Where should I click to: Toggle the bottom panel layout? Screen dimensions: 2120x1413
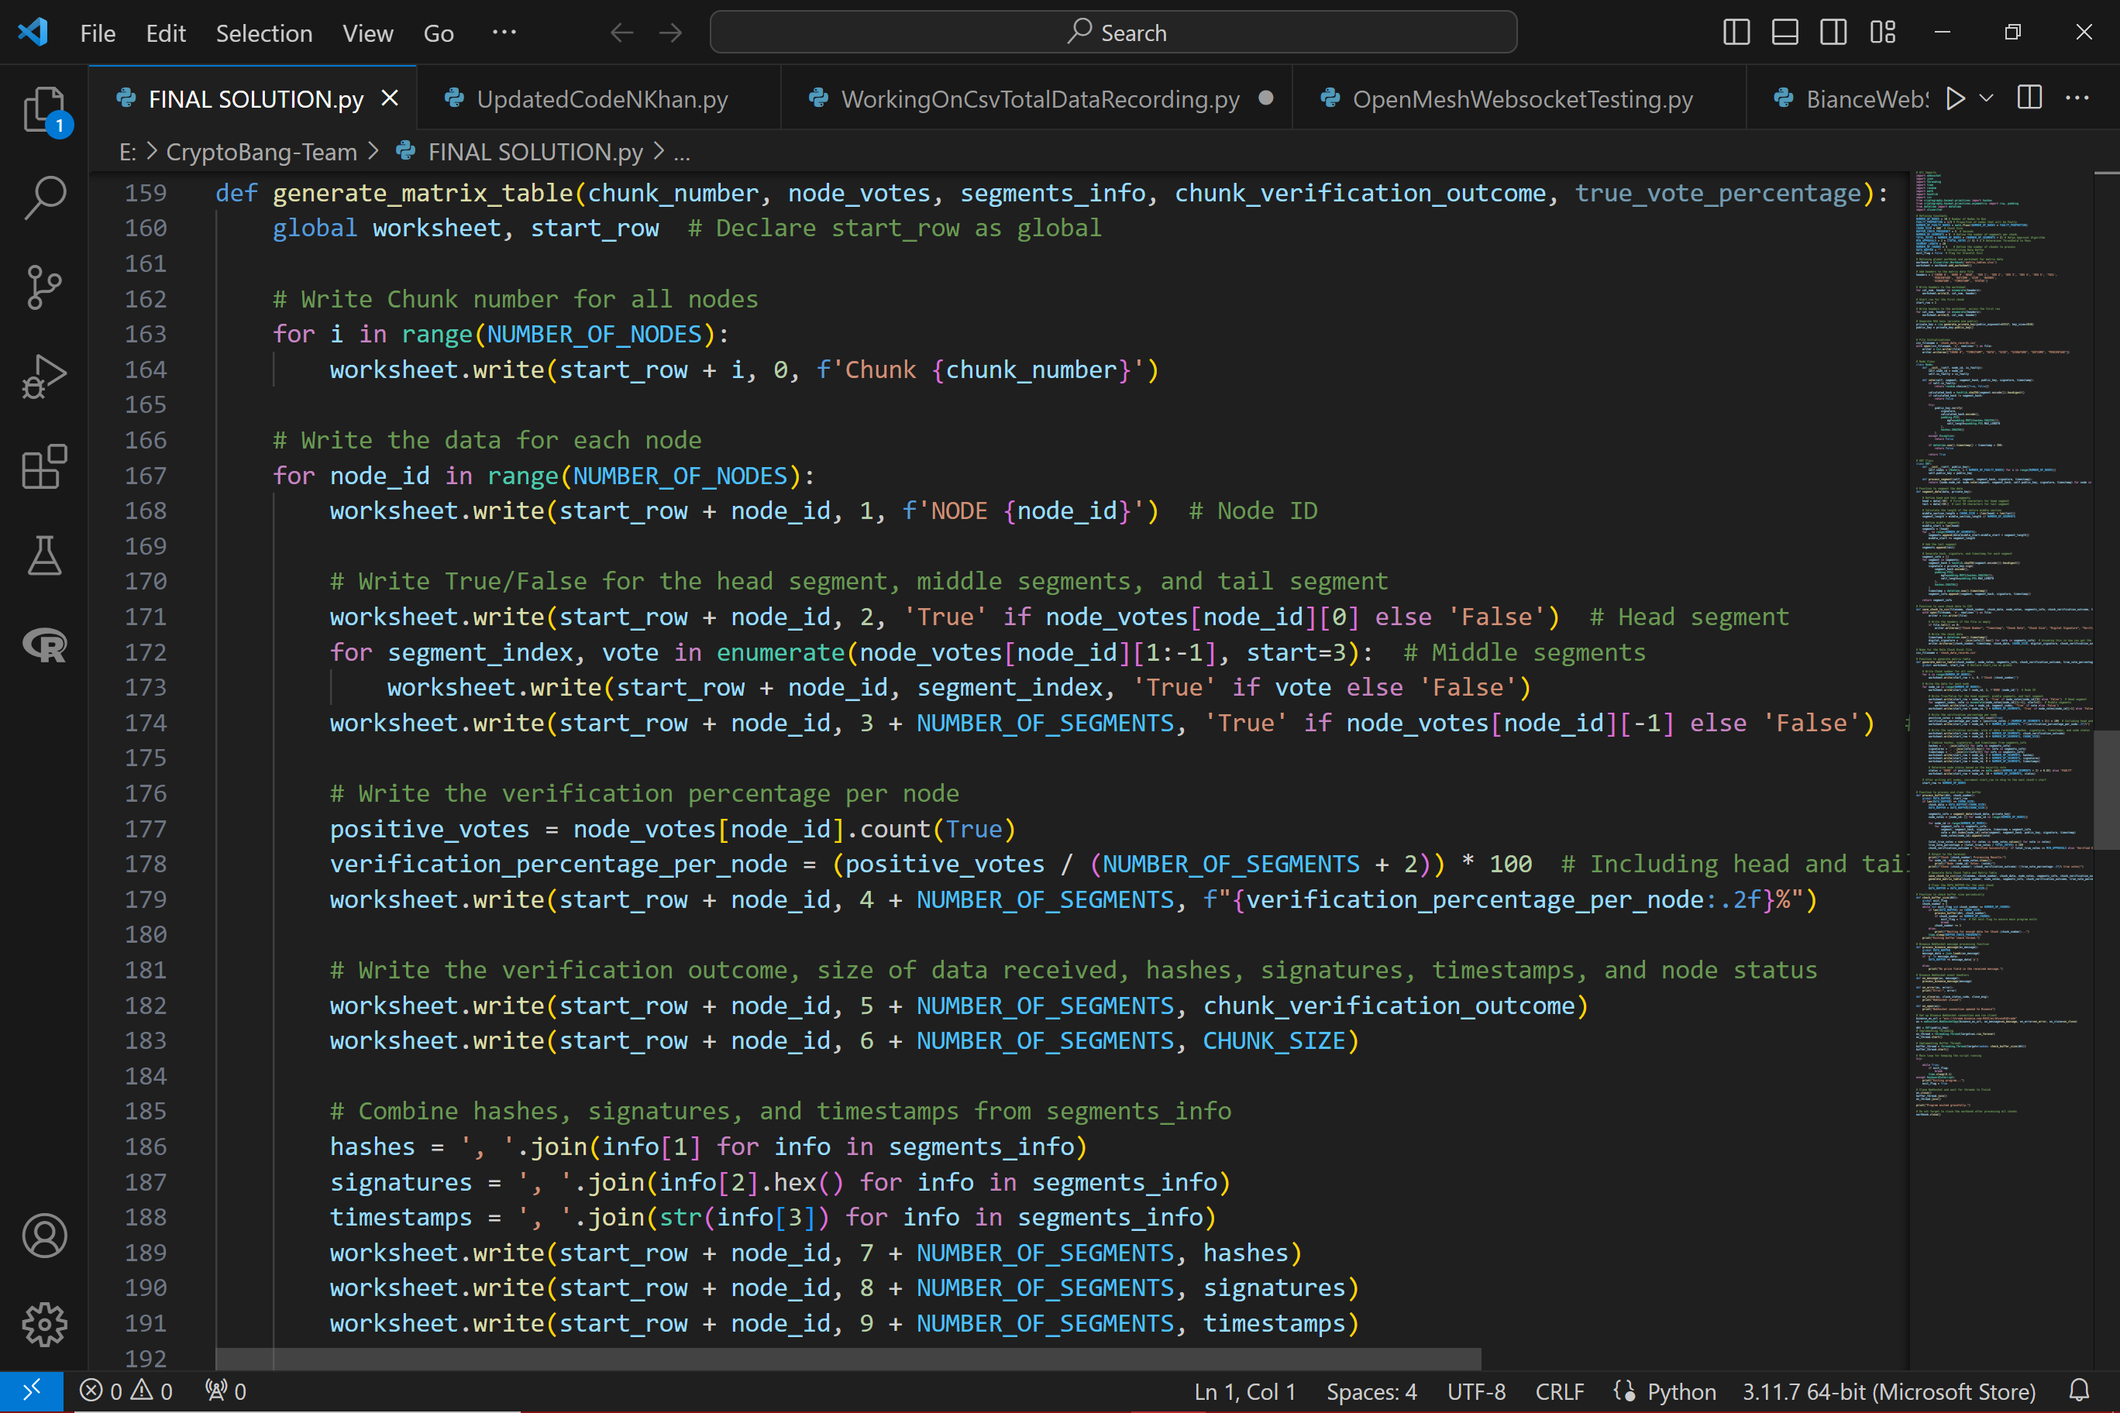pyautogui.click(x=1784, y=33)
